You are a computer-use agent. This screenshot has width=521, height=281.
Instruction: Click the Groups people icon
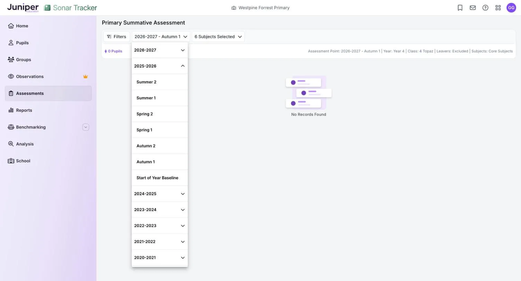pyautogui.click(x=11, y=60)
